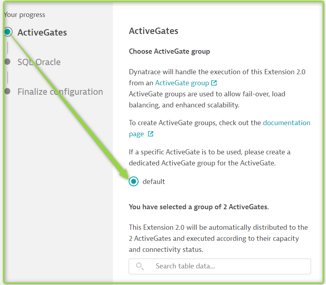Open the documentation page link

(287, 123)
